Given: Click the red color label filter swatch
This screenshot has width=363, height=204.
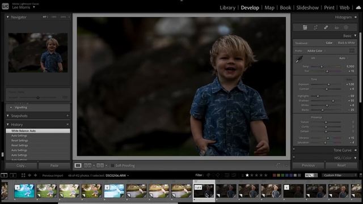Looking at the screenshot, I should (x=275, y=175).
